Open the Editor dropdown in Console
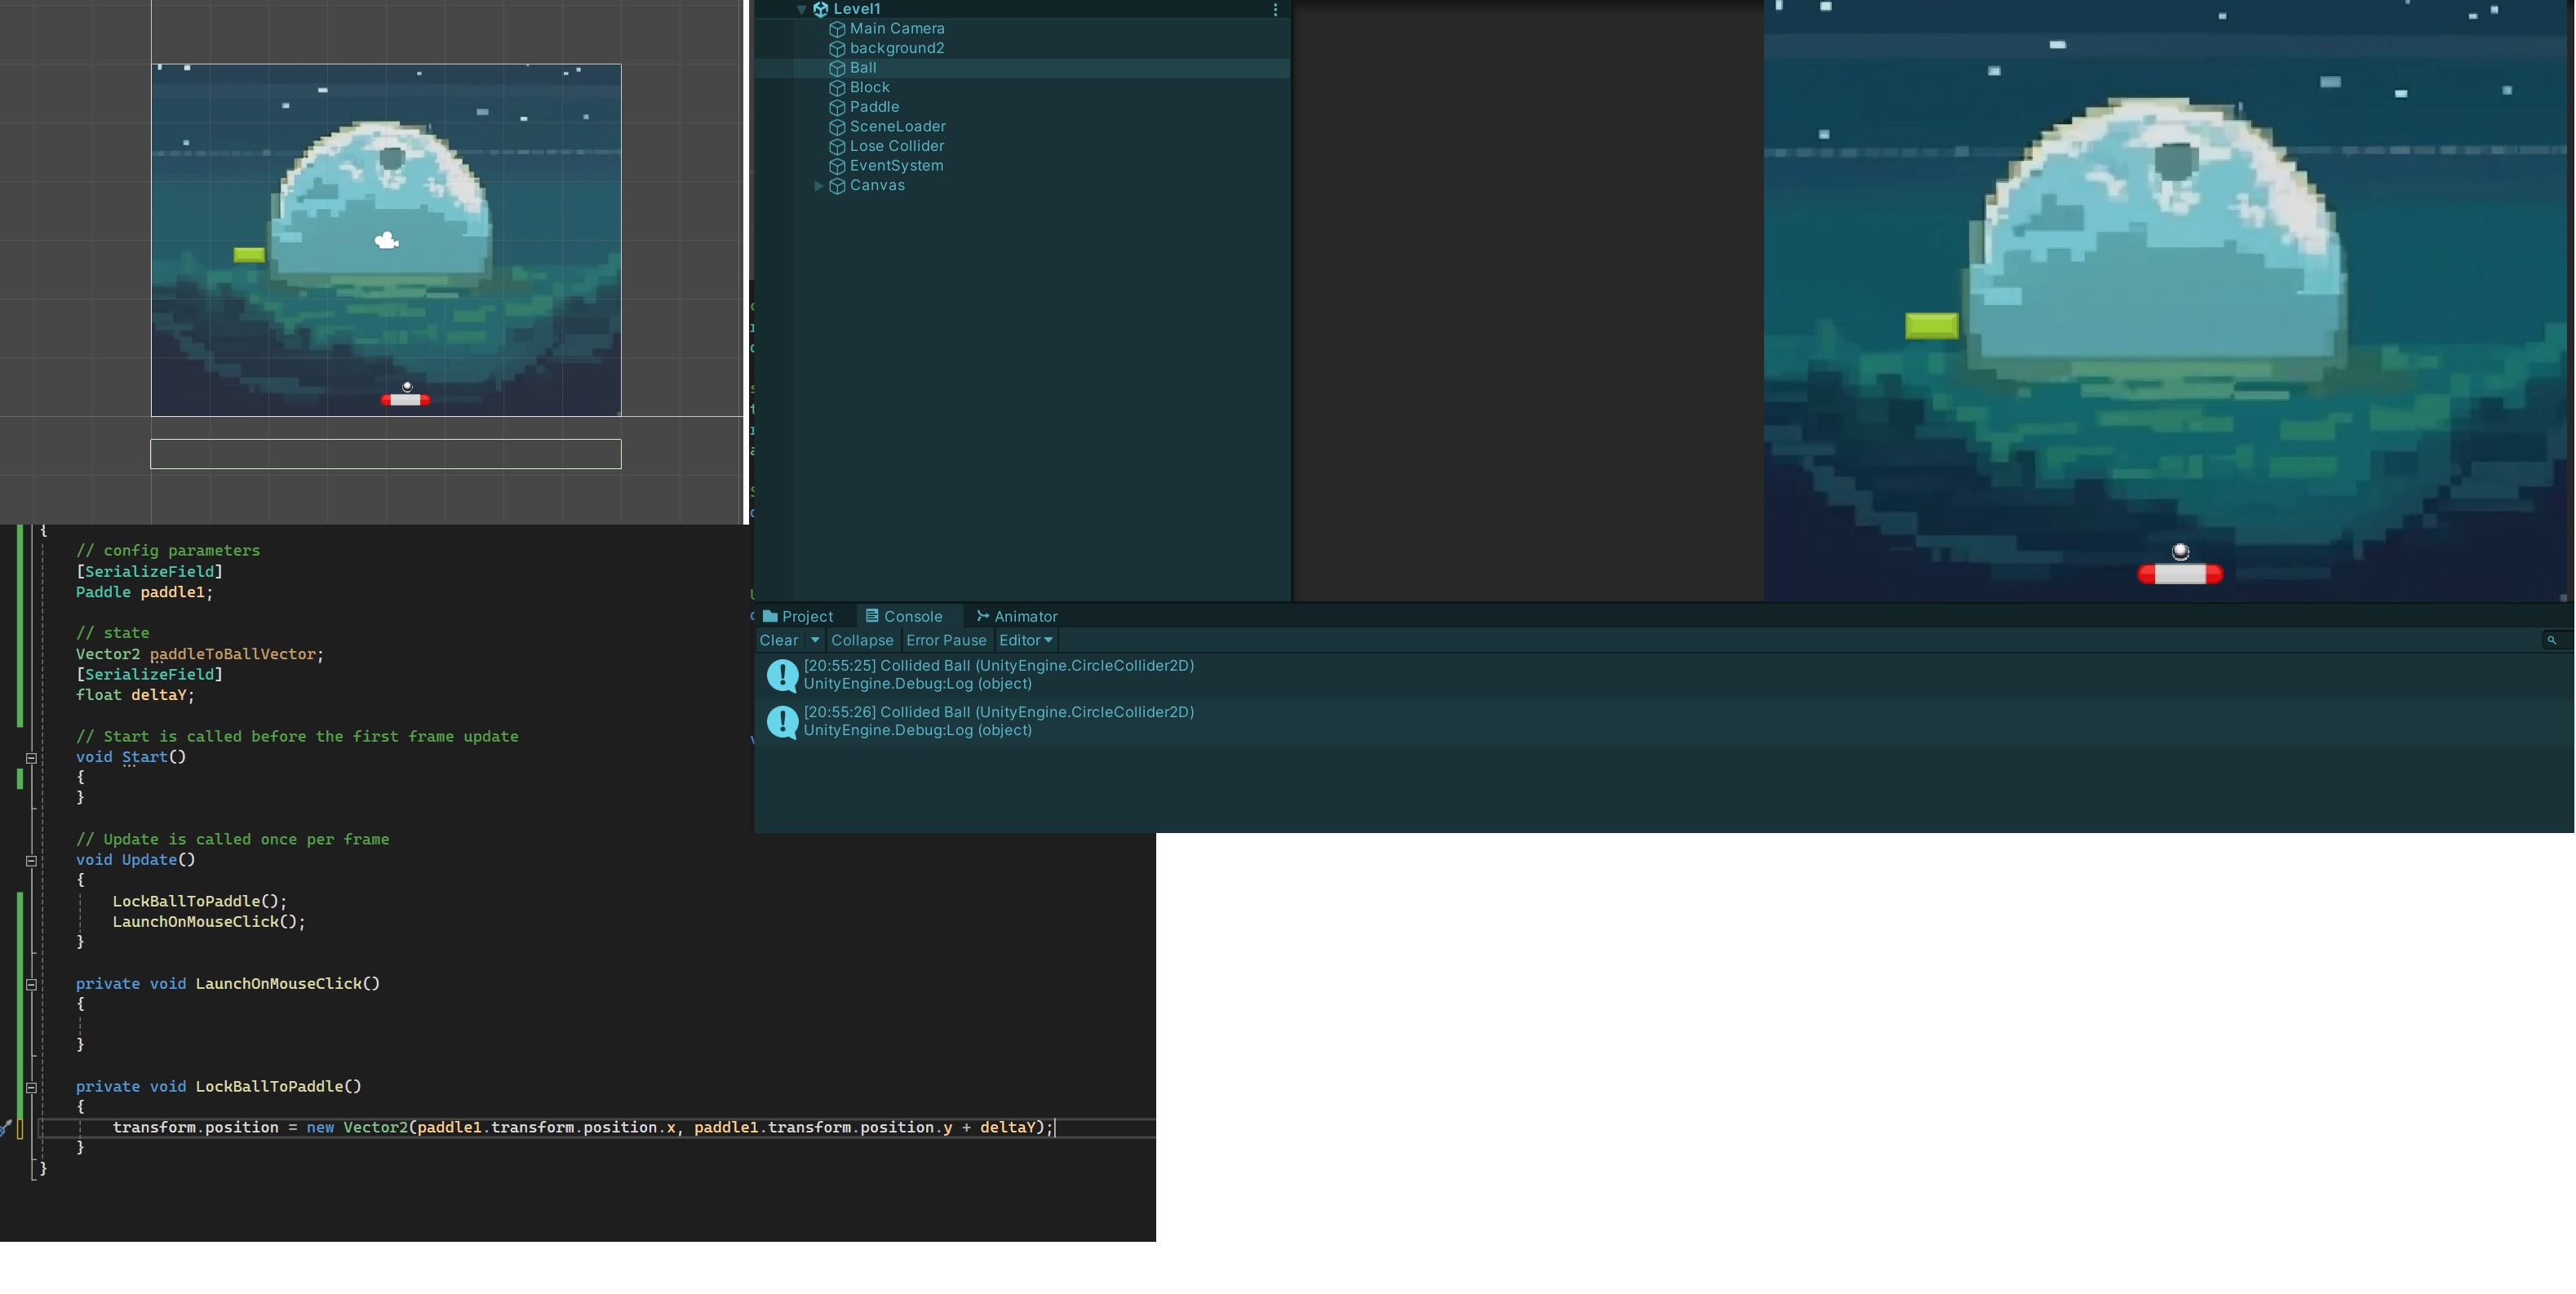The height and width of the screenshot is (1294, 2576). click(1025, 640)
